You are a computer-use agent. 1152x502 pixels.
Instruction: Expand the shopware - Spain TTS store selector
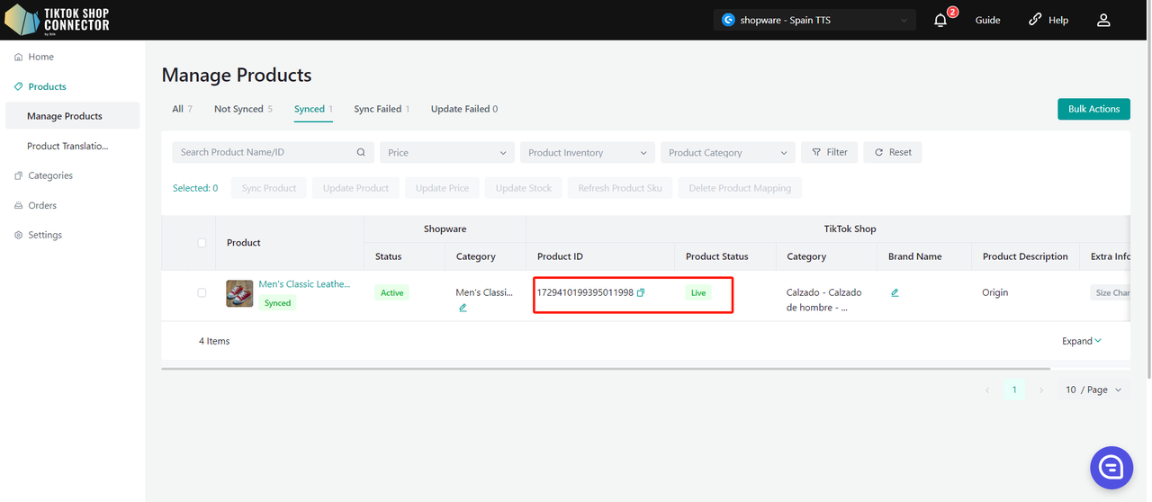coord(814,20)
